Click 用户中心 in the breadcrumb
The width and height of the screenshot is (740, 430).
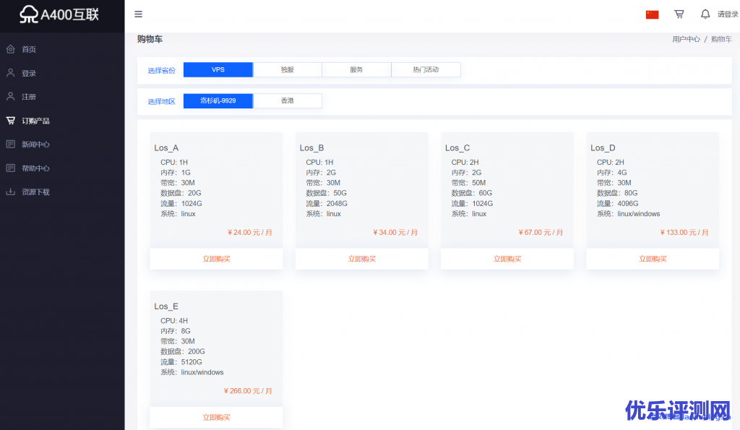(x=686, y=40)
